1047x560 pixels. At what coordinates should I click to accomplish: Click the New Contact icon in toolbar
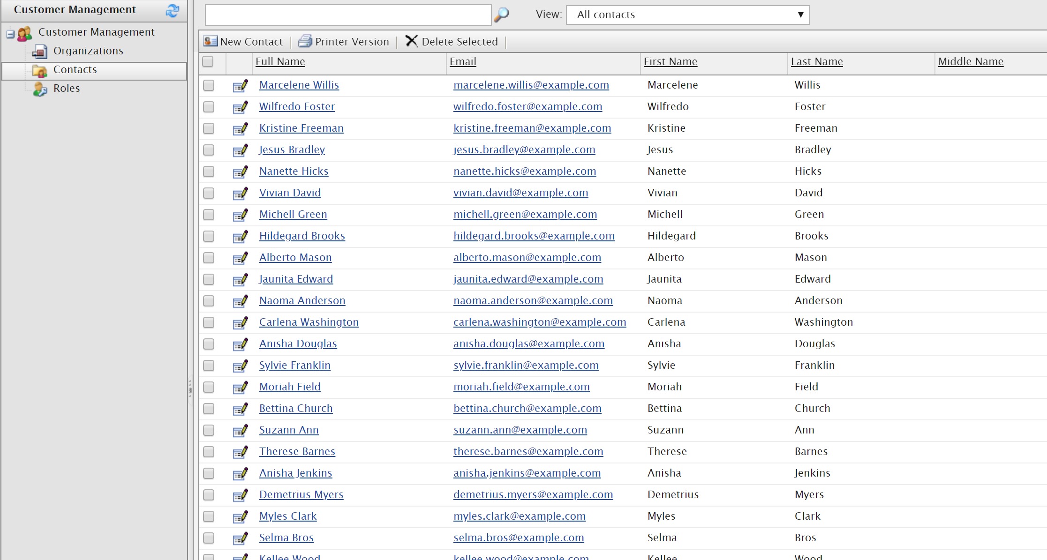tap(210, 41)
